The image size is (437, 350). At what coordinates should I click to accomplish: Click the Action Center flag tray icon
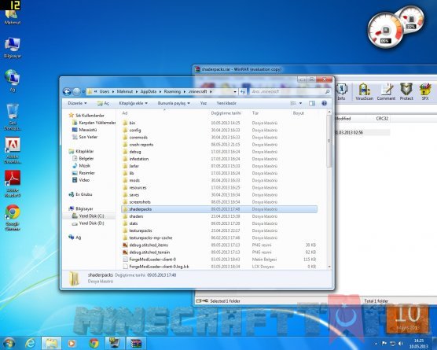[x=384, y=343]
